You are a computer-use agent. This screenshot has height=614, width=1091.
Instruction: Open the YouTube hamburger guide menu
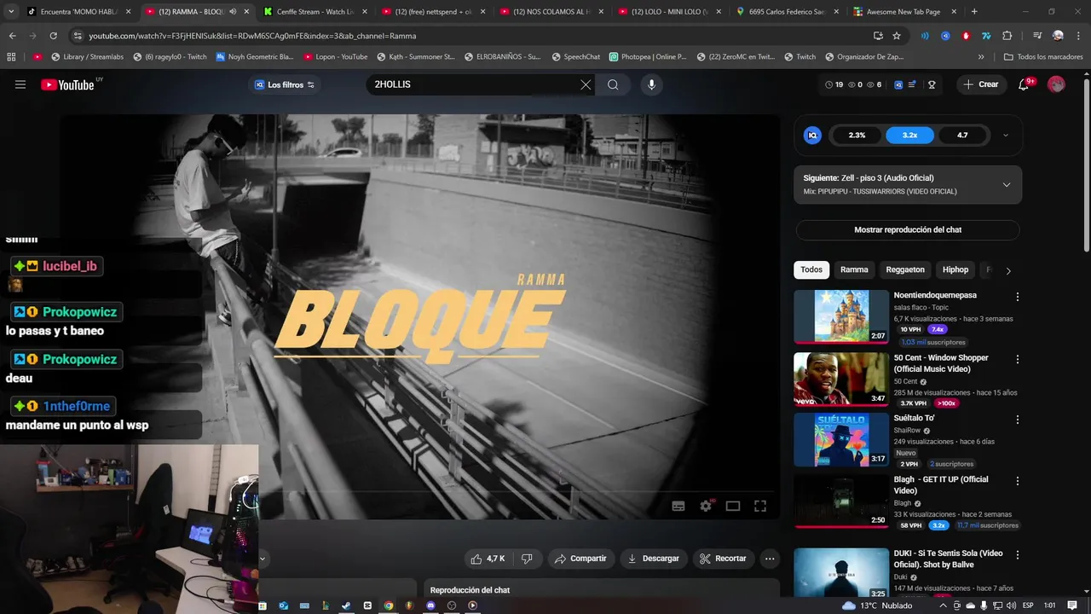tap(20, 84)
